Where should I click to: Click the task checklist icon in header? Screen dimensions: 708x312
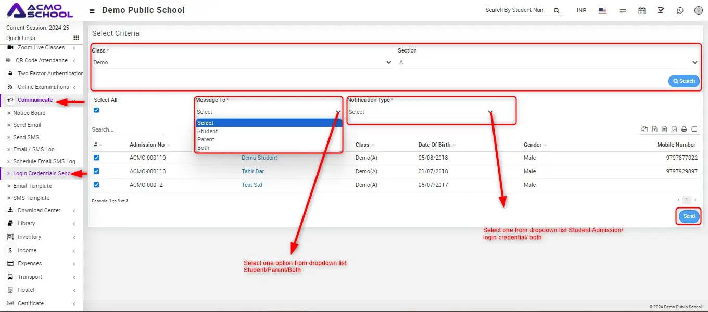[x=661, y=10]
